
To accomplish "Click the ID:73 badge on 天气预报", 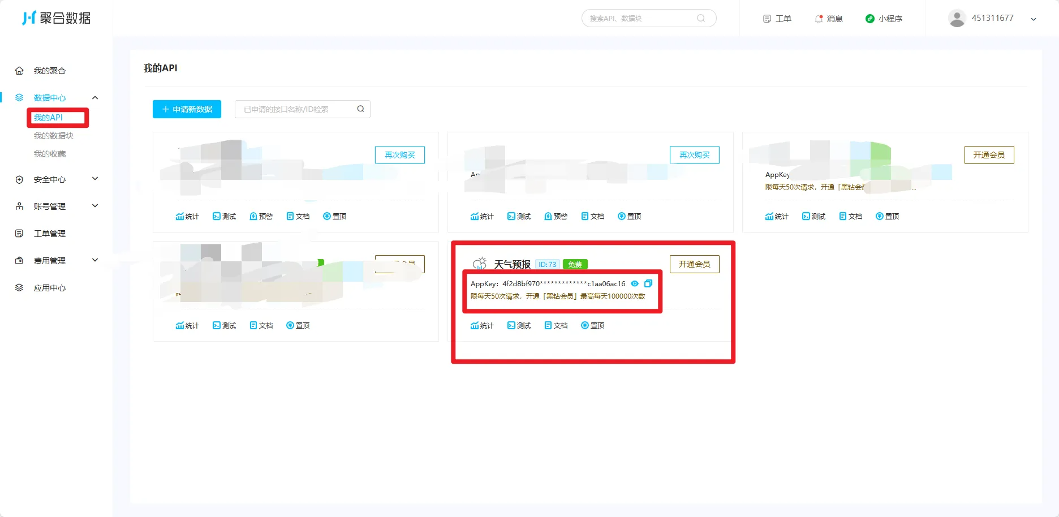I will [548, 264].
